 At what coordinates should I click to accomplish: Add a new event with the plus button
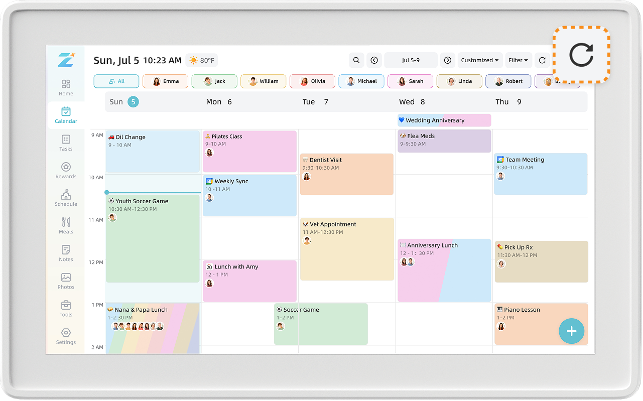[x=571, y=331]
